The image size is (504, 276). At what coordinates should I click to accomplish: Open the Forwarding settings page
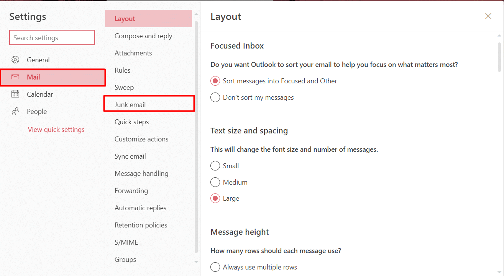point(131,191)
